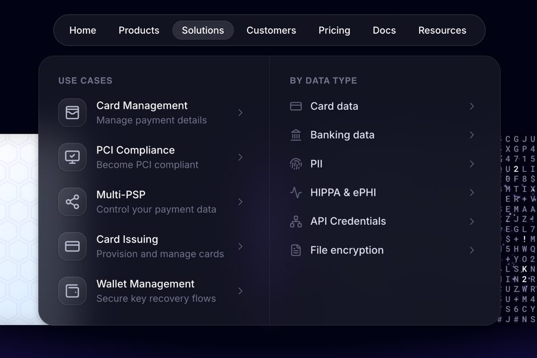
Task: Click the File encryption document icon
Action: [295, 250]
